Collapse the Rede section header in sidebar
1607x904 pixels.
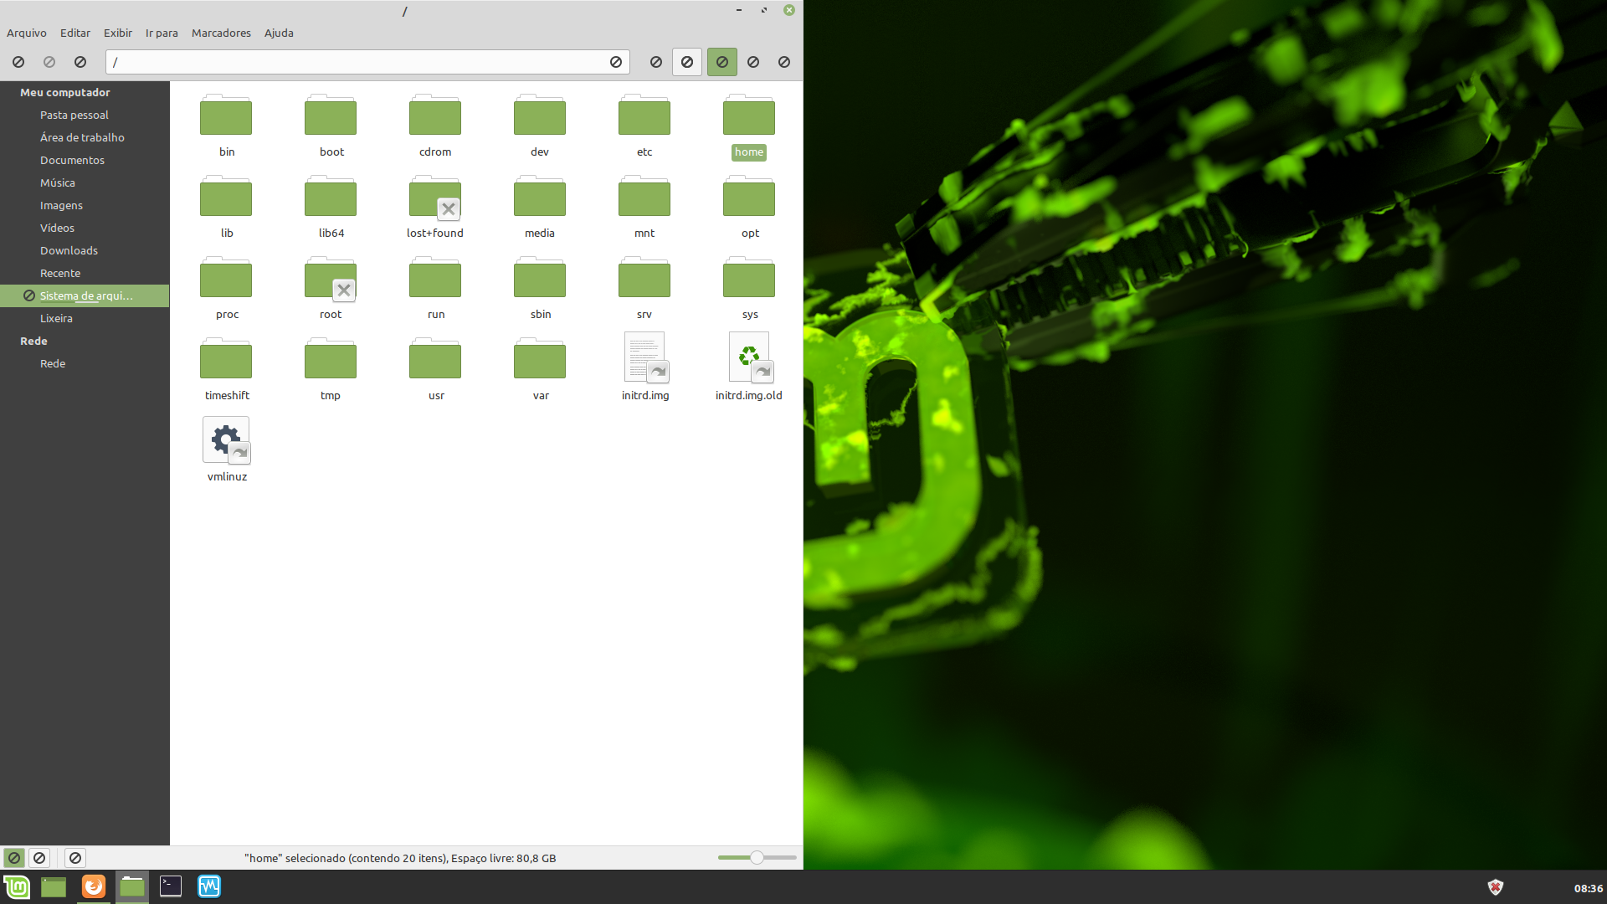[x=33, y=341]
